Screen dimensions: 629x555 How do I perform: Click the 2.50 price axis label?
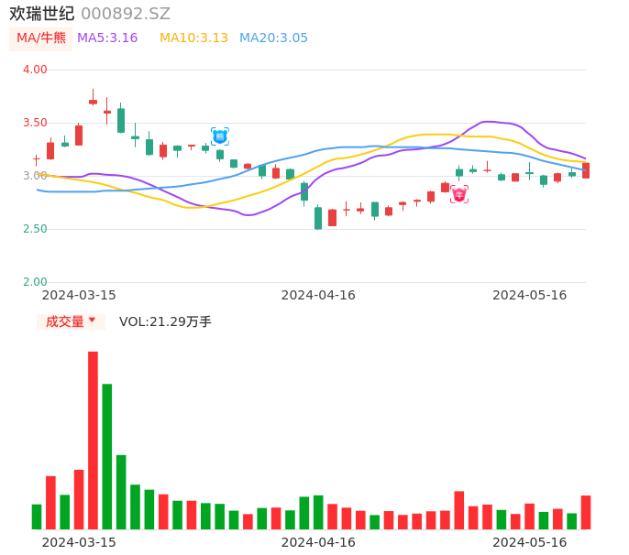point(35,229)
